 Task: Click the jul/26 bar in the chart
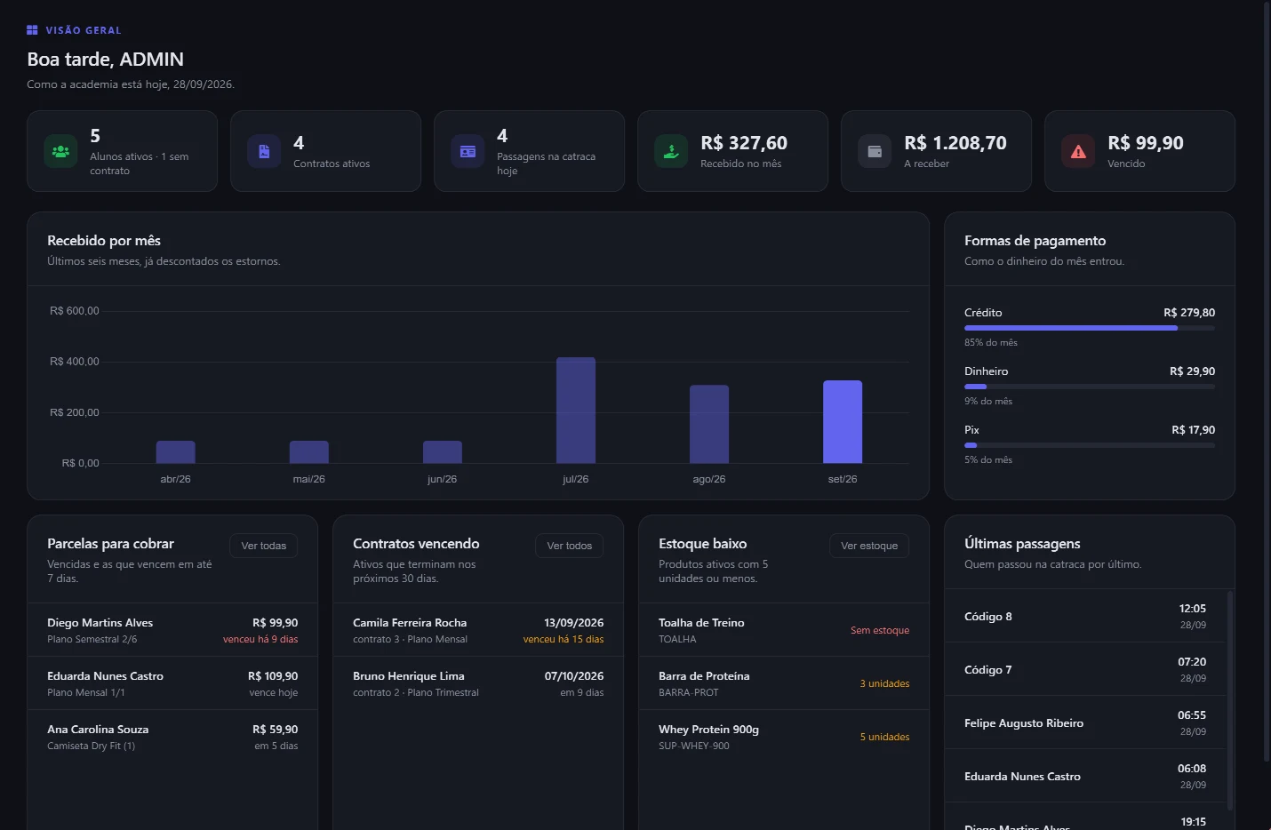tap(576, 411)
